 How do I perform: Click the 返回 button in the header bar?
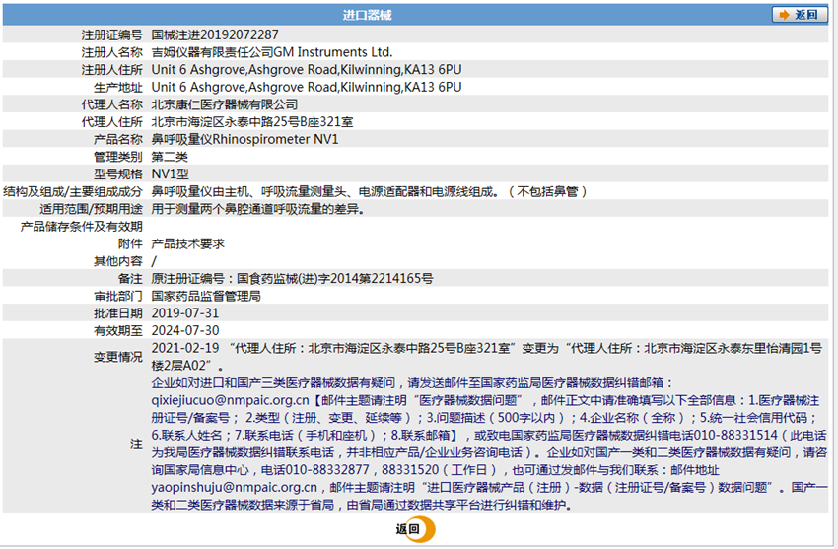[800, 15]
